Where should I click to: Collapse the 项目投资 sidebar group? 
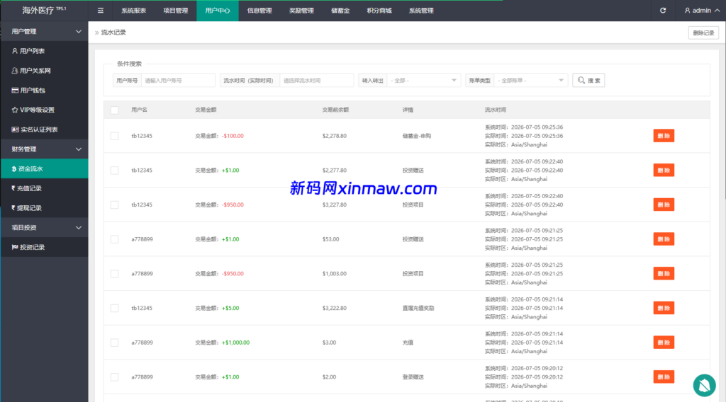pyautogui.click(x=45, y=227)
